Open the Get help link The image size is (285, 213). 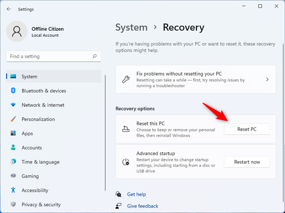pyautogui.click(x=136, y=194)
